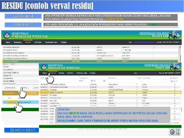Open System menu in the back window

pyautogui.click(x=64, y=42)
